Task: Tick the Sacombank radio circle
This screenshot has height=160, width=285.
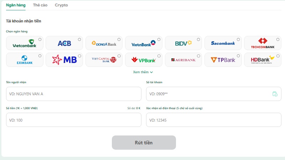Action: point(238,39)
